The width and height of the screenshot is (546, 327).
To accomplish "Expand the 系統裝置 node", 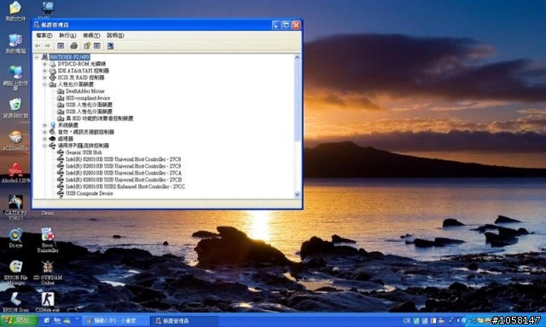I will coord(44,125).
